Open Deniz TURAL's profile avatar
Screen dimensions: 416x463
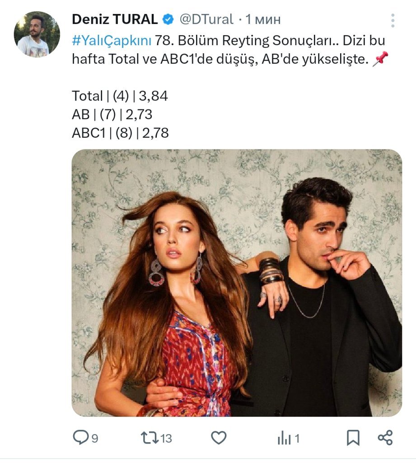coord(37,34)
